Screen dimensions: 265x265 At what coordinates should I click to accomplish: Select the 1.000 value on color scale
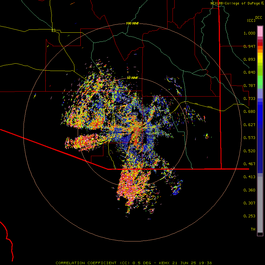[249, 33]
